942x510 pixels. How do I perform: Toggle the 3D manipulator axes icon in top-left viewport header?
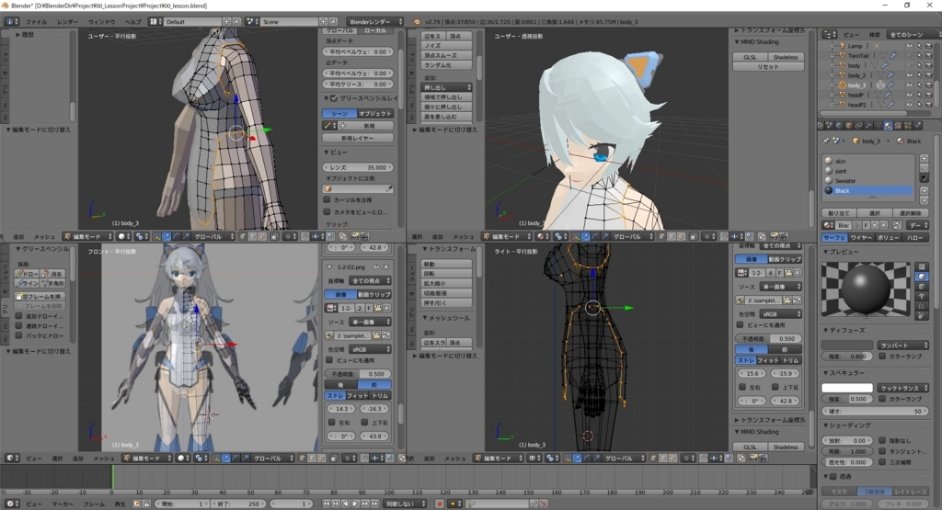click(156, 236)
